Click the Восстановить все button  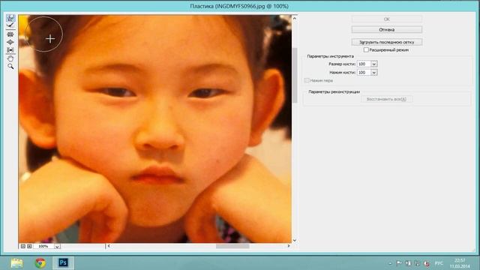pos(386,99)
